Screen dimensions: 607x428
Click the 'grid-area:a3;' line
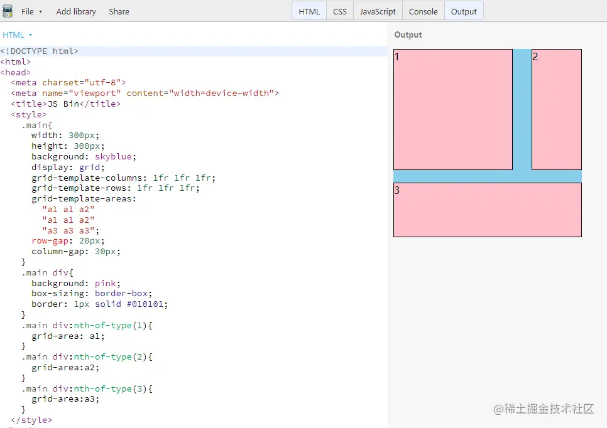pyautogui.click(x=65, y=399)
